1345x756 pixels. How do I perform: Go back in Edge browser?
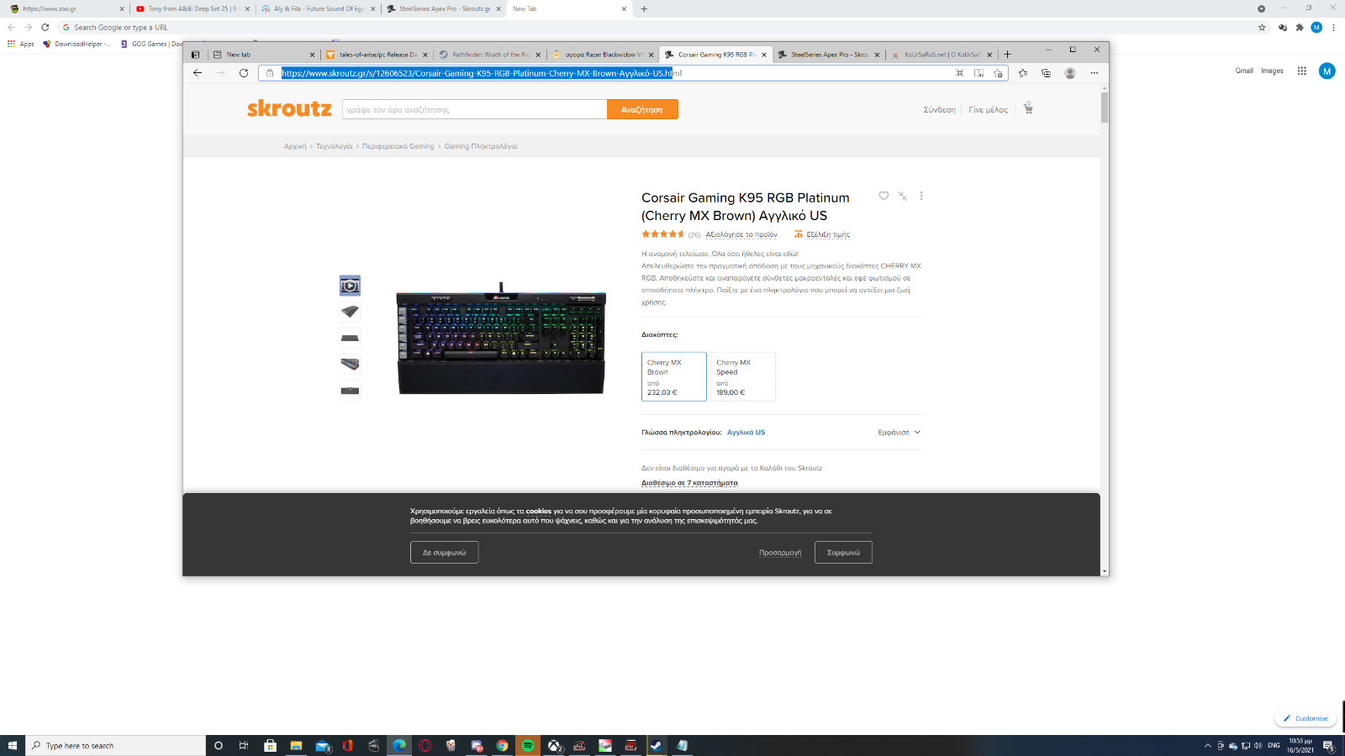pos(198,73)
